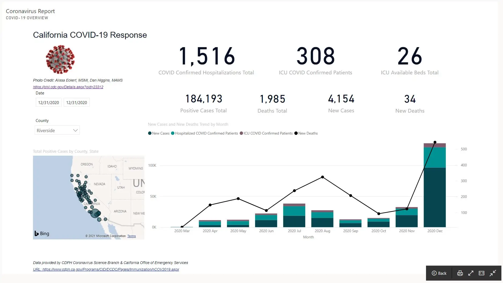The image size is (503, 283).
Task: Click the Bing logo on the map
Action: (42, 233)
